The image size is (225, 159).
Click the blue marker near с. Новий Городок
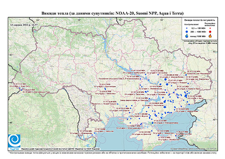(x=118, y=104)
